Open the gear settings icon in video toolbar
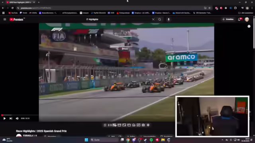 (x=148, y=125)
